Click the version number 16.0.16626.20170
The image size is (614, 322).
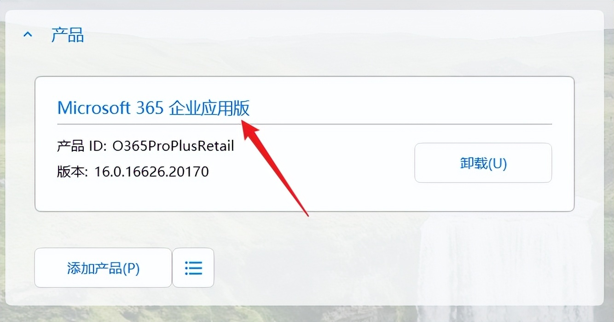tap(151, 172)
